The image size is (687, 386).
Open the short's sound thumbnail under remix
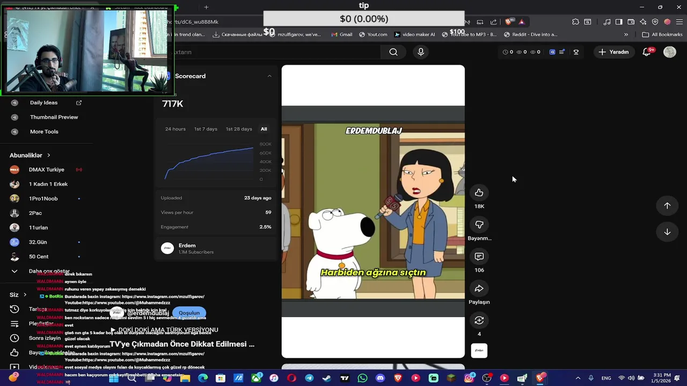coord(479,351)
